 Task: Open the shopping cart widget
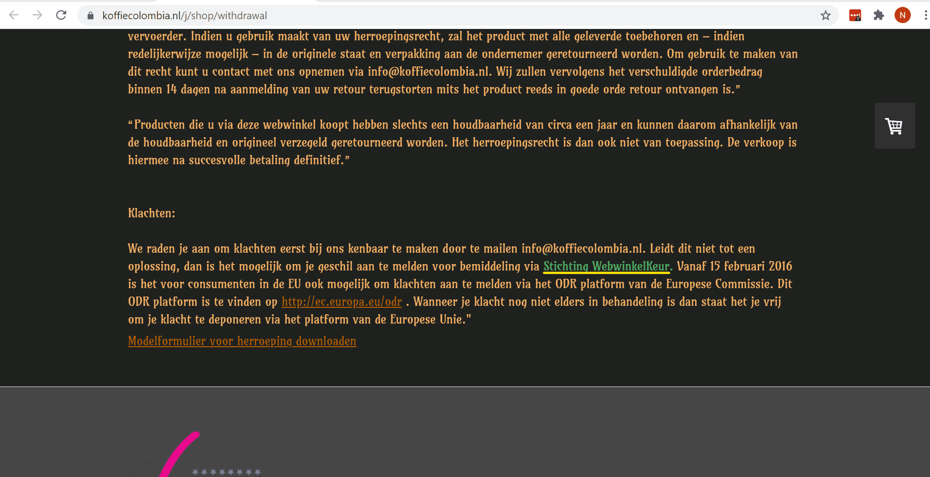[894, 126]
